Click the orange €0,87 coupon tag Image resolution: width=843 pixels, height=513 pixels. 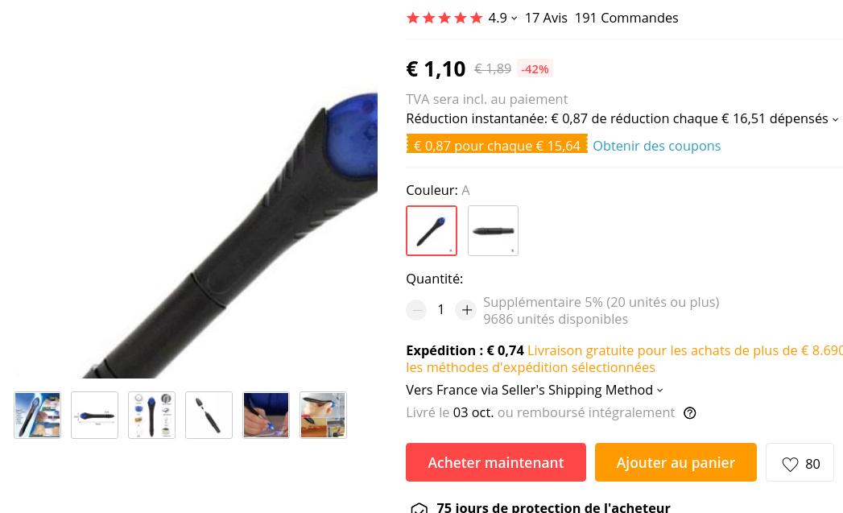[x=497, y=143]
